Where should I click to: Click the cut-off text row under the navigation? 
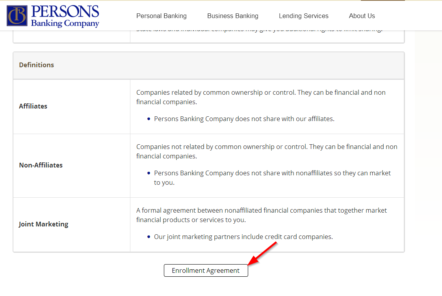pos(259,29)
